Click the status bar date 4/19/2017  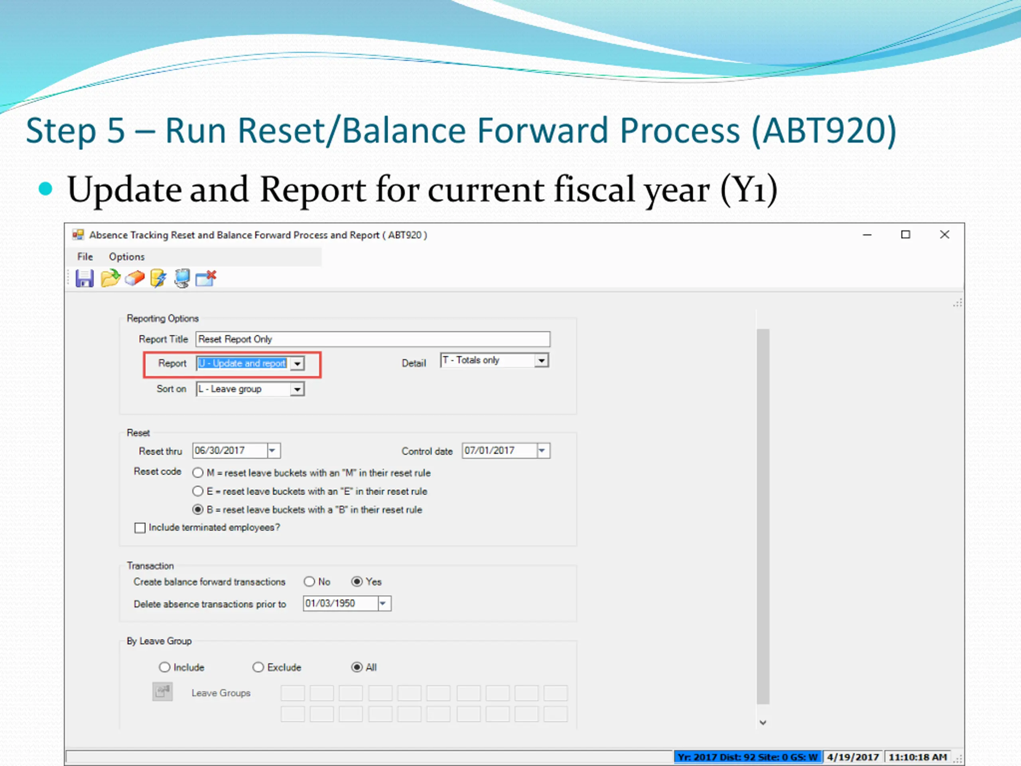(x=853, y=757)
